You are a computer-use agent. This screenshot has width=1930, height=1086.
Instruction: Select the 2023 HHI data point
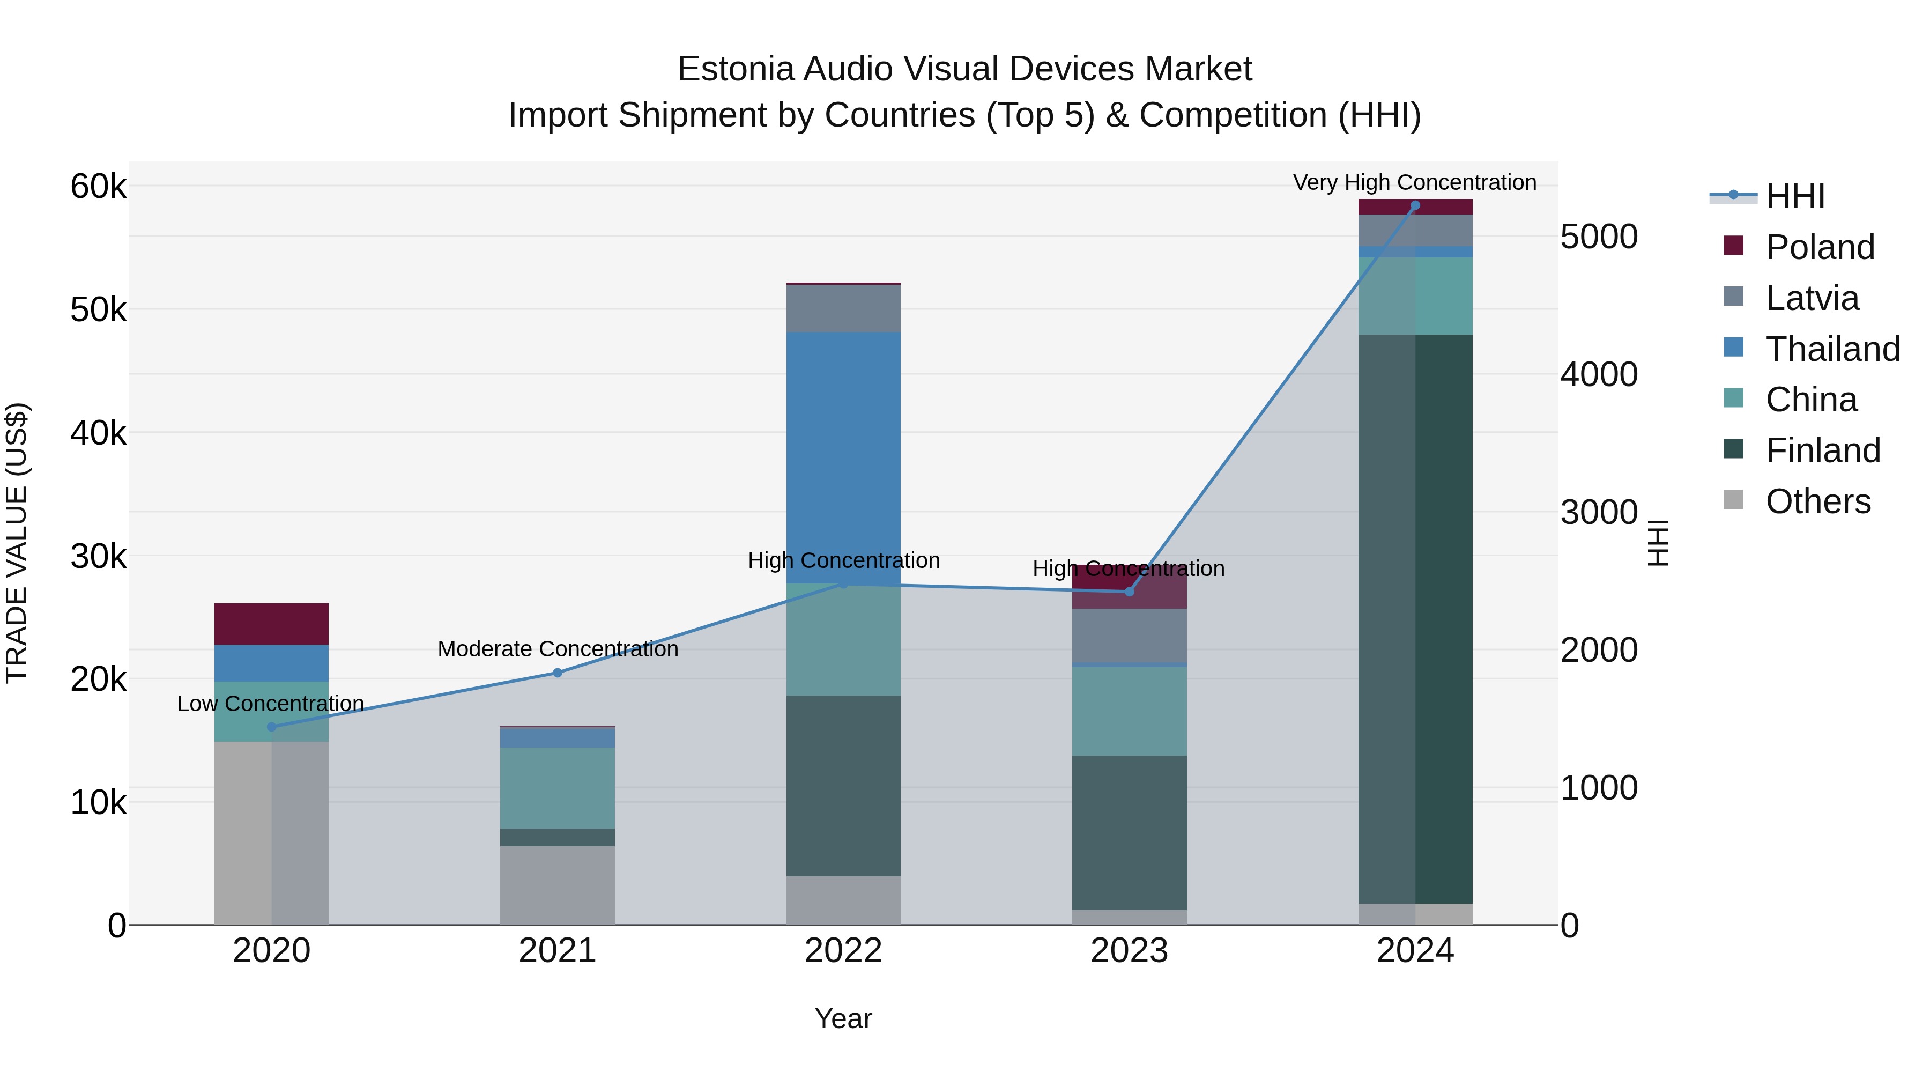(x=1130, y=592)
